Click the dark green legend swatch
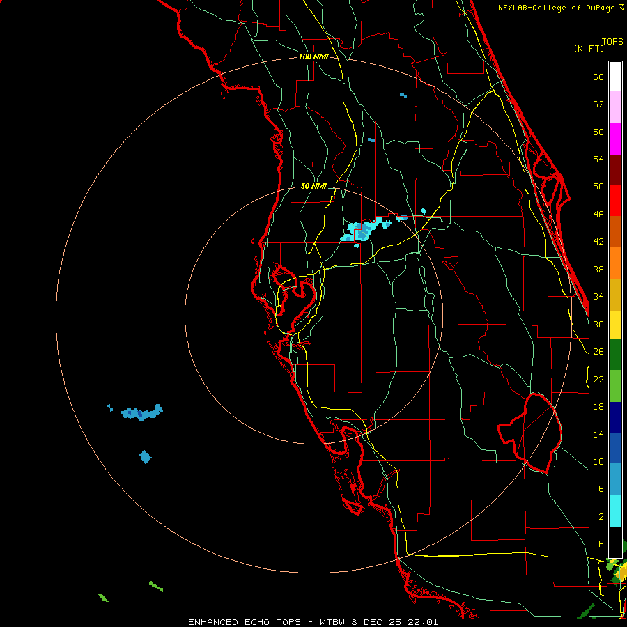This screenshot has width=627, height=627. [x=615, y=355]
